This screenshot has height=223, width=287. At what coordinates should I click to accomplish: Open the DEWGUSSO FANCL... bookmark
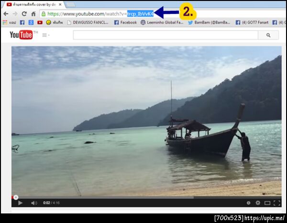(x=88, y=22)
